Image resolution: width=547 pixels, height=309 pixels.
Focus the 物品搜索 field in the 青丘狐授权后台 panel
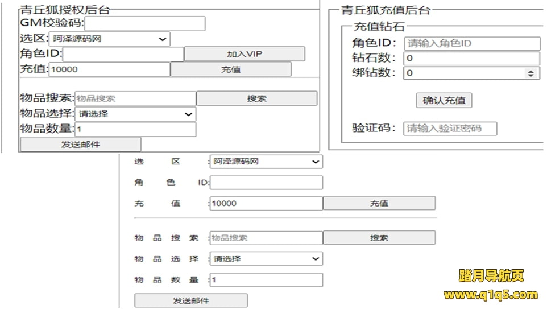(135, 98)
